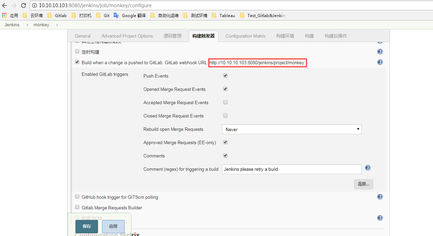
Task: Enable the 定时构建 checkbox
Action: pos(77,52)
